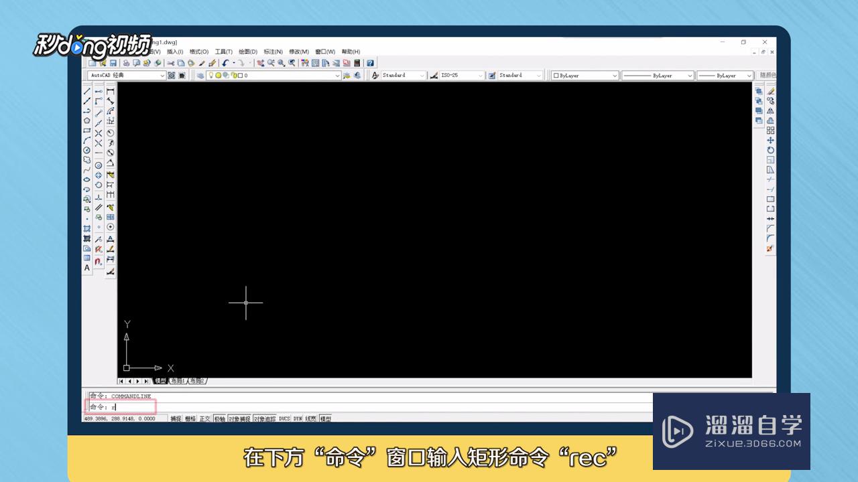Click the Print icon

tap(126, 63)
